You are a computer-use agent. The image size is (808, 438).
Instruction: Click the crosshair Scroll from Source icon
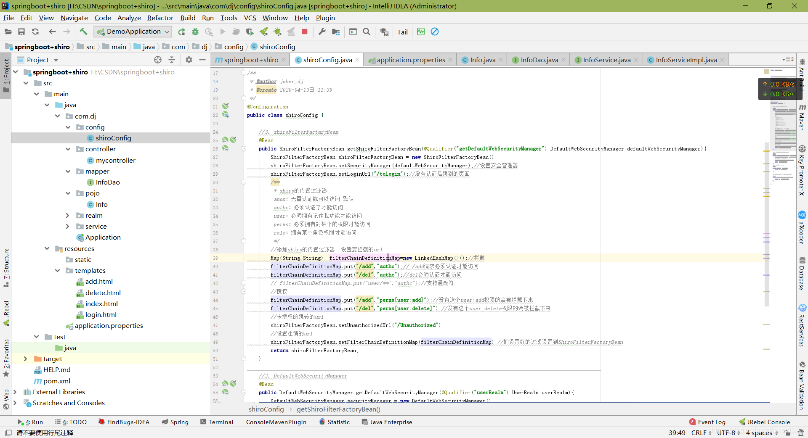pos(158,60)
